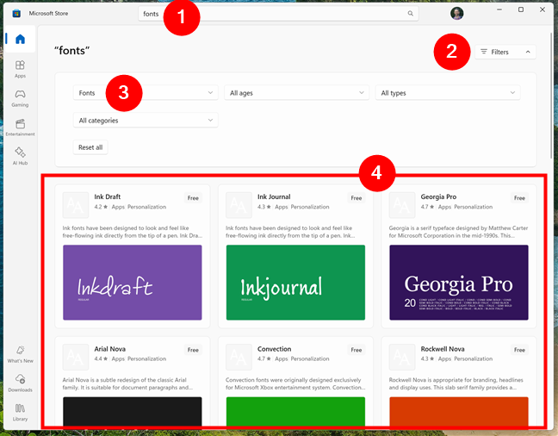Viewport: 558px width, 436px height.
Task: Open the AI Hub section
Action: click(x=20, y=156)
